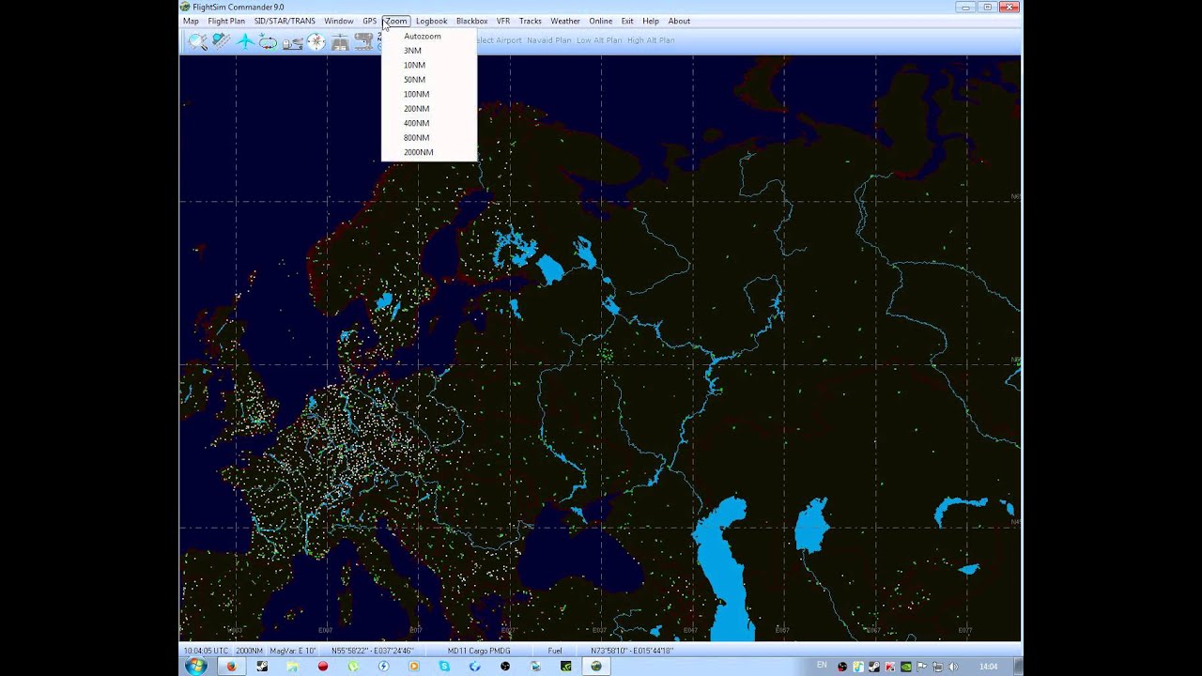Click the holding pattern toolbar icon

[269, 41]
